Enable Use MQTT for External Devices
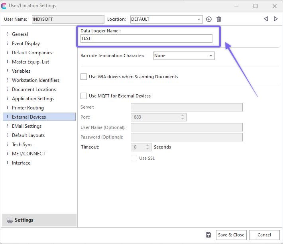This screenshot has width=283, height=244. pyautogui.click(x=84, y=96)
